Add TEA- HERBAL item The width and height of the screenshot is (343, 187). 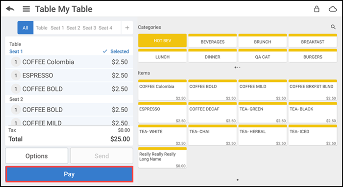point(263,135)
